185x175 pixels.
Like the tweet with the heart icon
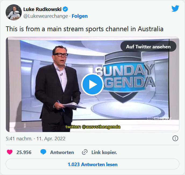[10, 152]
